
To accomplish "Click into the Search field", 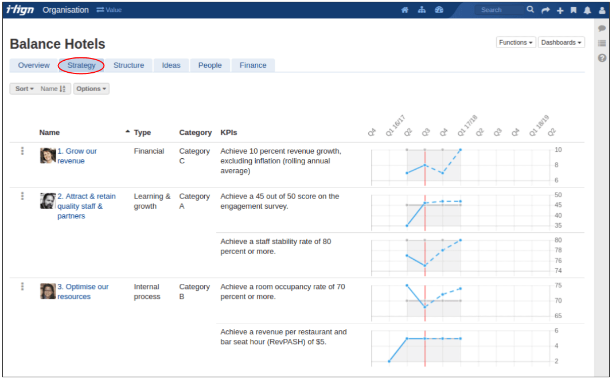I will (x=498, y=10).
